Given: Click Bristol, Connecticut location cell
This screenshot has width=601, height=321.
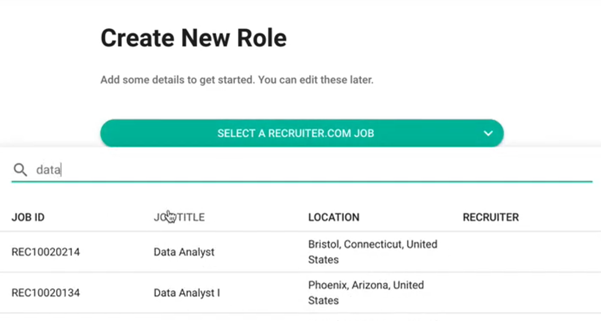Looking at the screenshot, I should point(372,252).
